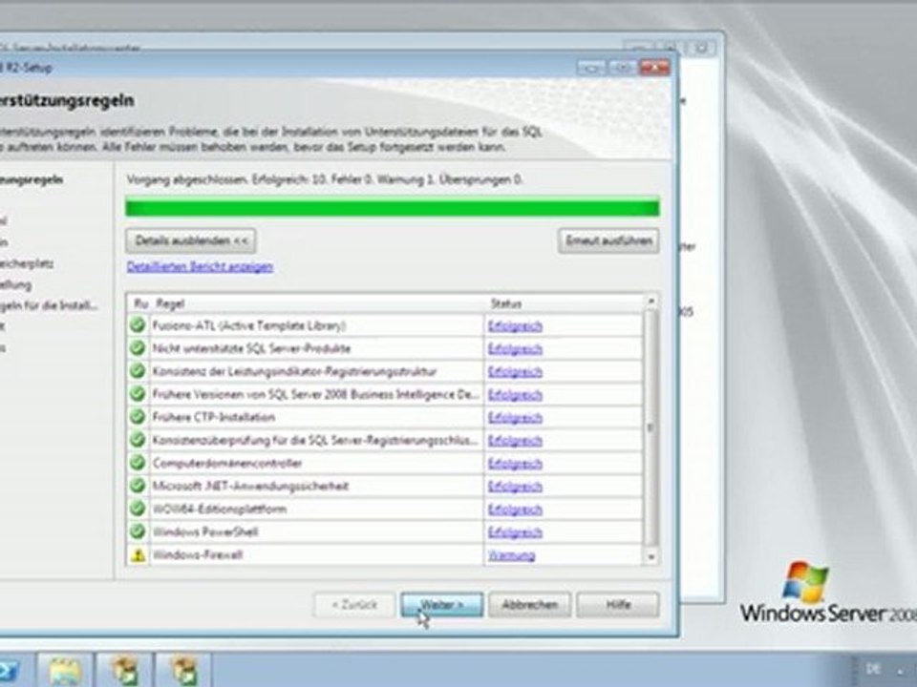Open Erfolgreich link for Frühere Versionen SQL Server 2008

click(515, 395)
